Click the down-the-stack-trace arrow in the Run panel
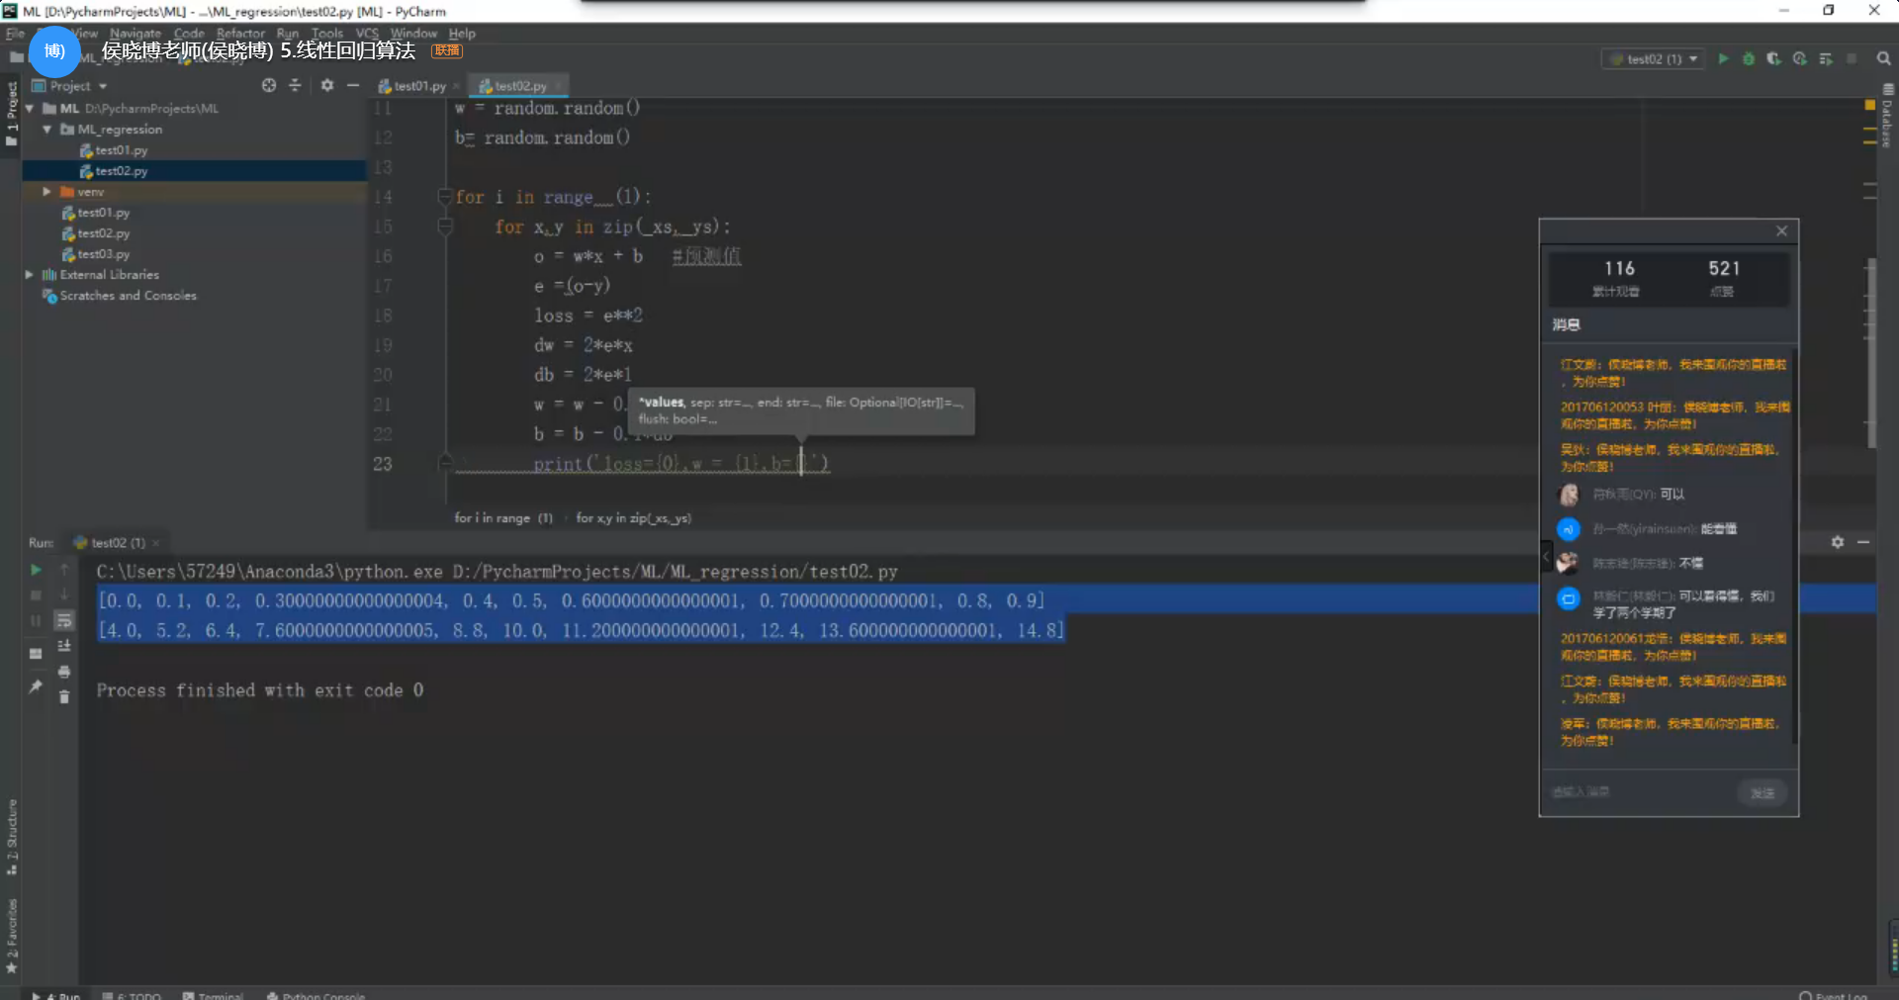Image resolution: width=1899 pixels, height=1000 pixels. 64,594
